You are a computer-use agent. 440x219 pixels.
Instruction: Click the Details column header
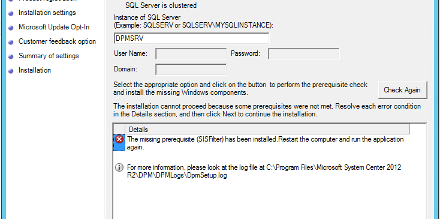click(267, 130)
